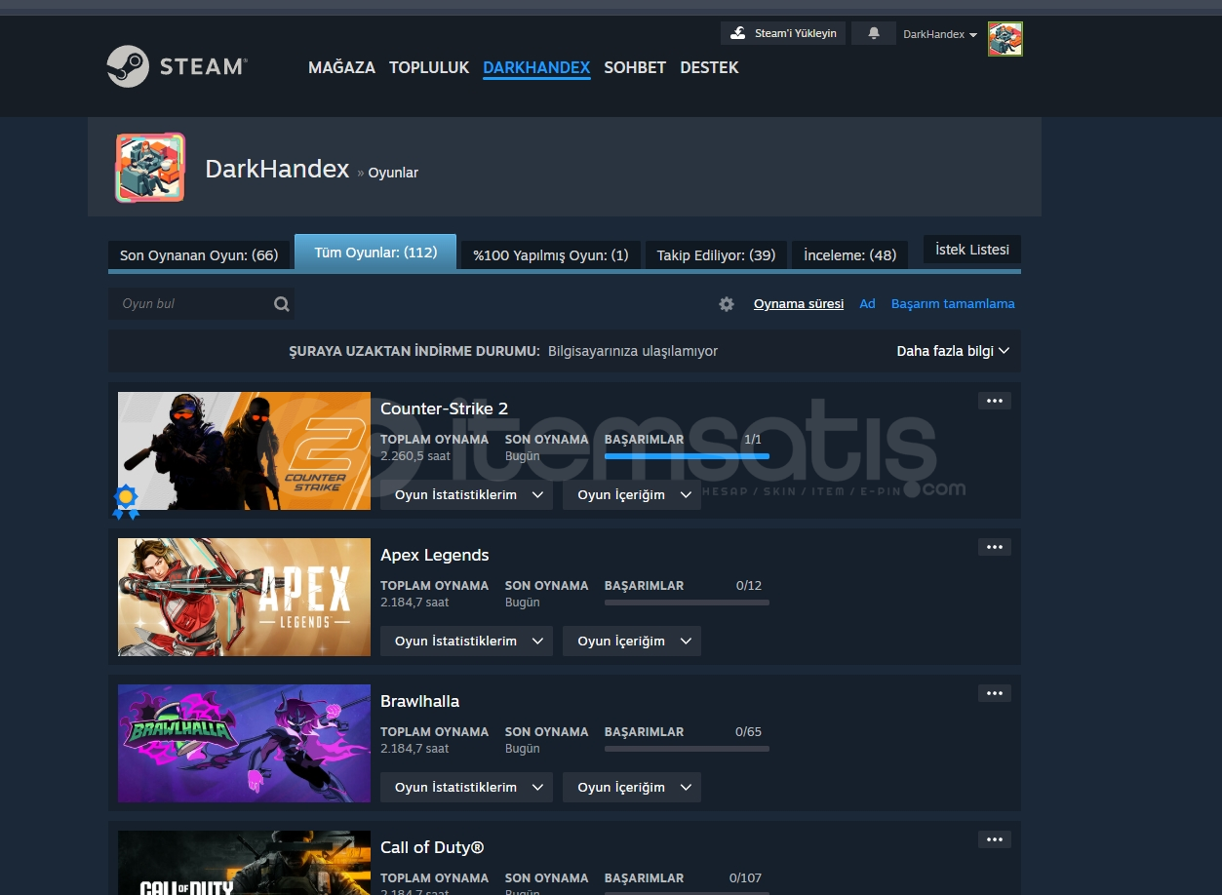Screen dimensions: 1222x895
Task: Click Bilgisayarınıza ulaşılamıyor status text
Action: 633,351
